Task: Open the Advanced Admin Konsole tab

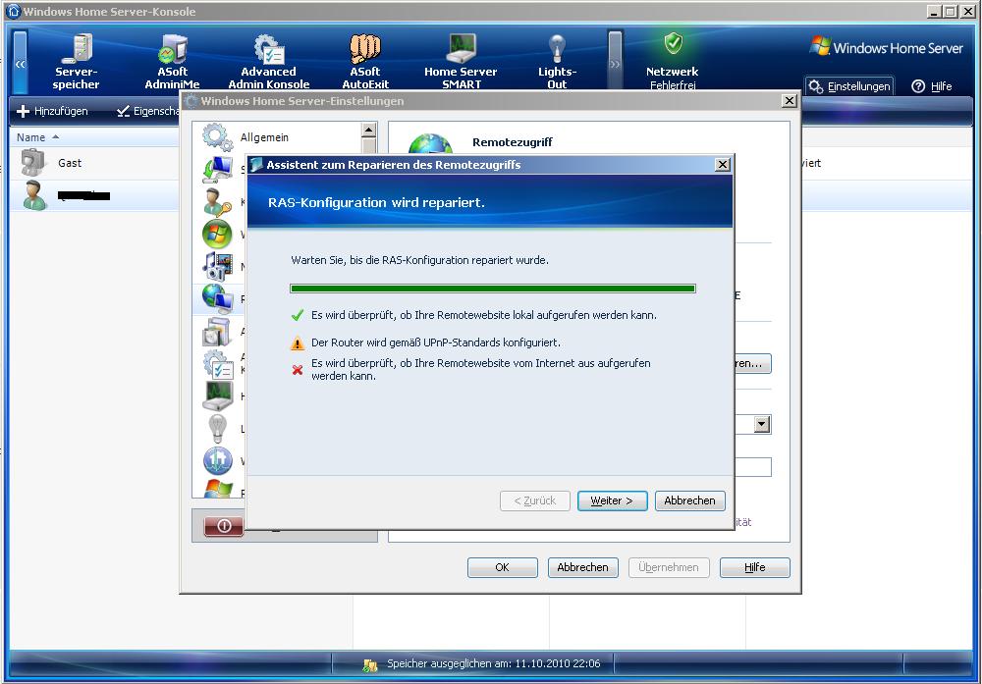Action: [x=269, y=61]
